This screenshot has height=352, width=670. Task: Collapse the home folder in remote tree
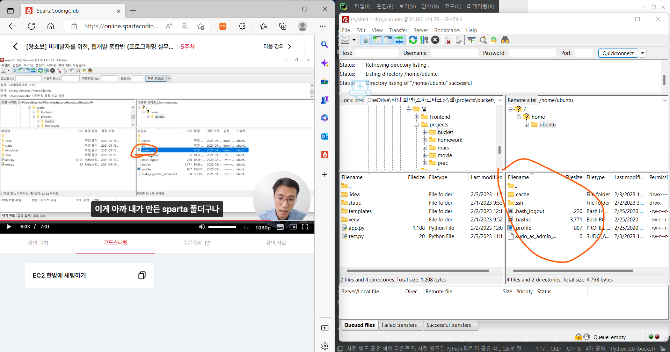coord(518,117)
